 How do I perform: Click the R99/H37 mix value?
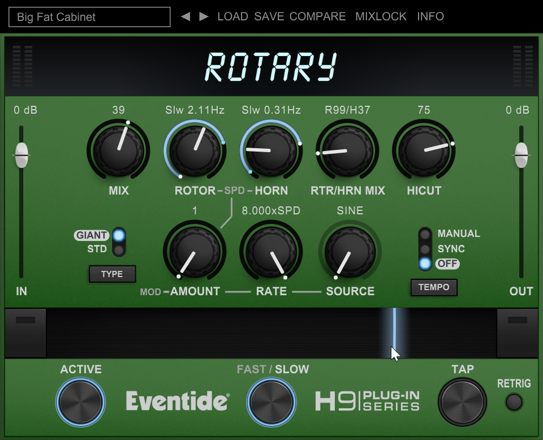(x=347, y=110)
